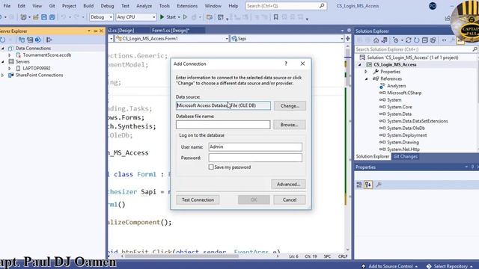Expand the LAPTOP09992 server node
Image resolution: width=479 pixels, height=269 pixels.
(x=9, y=68)
